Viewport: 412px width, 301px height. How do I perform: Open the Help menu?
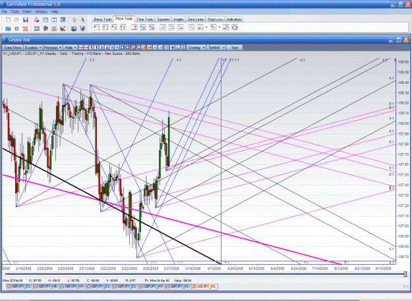(x=55, y=12)
